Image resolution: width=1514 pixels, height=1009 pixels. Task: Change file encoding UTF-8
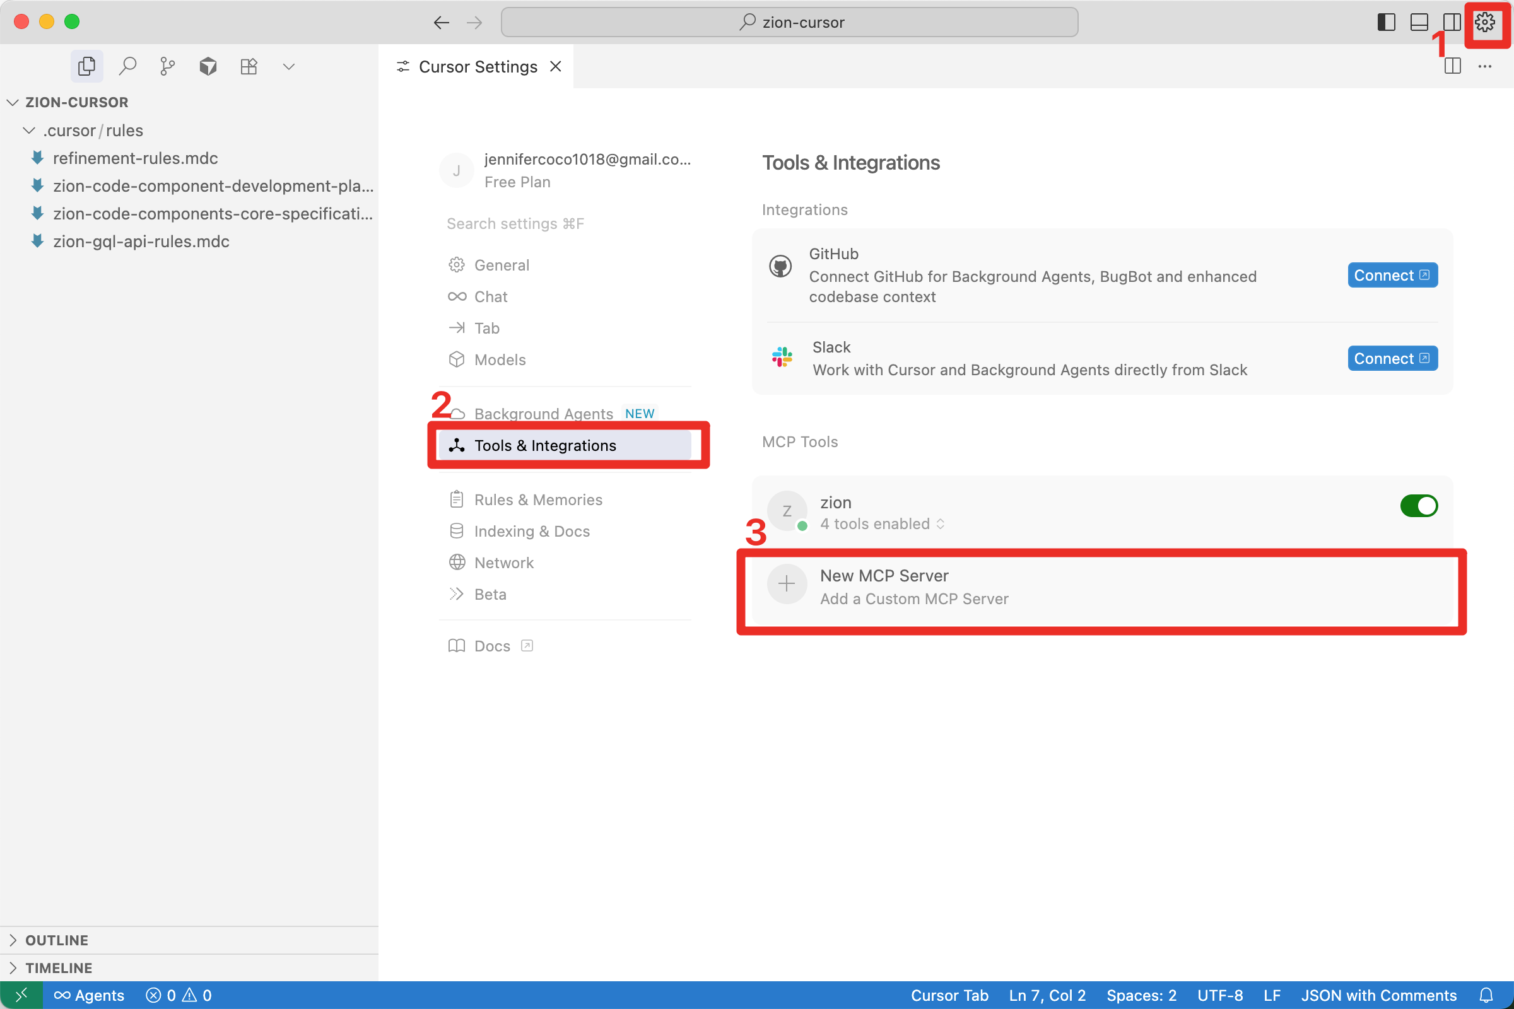point(1220,996)
